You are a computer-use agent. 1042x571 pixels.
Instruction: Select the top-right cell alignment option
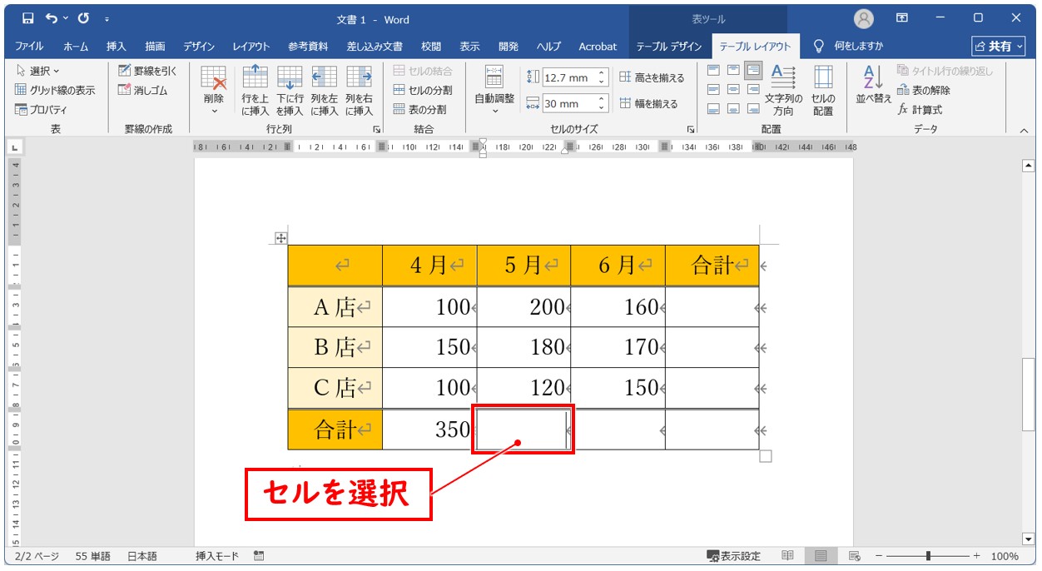753,70
